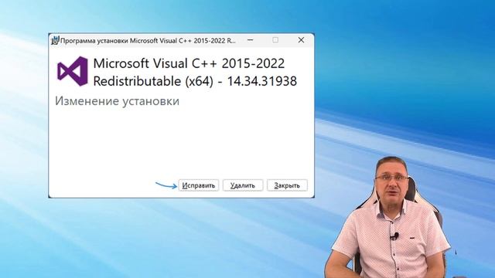Click the 'Изменение установки' heading text
Screen dimensions: 495x278
[x=117, y=101]
